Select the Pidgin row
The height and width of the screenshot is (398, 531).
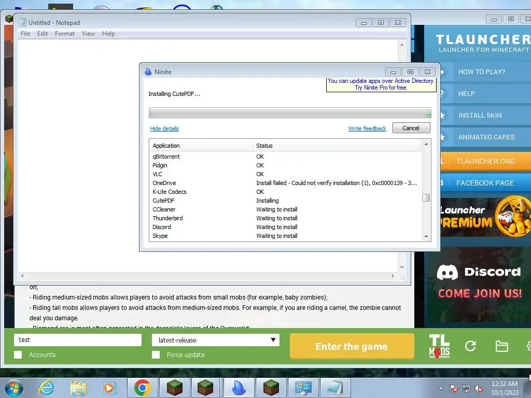coord(286,165)
